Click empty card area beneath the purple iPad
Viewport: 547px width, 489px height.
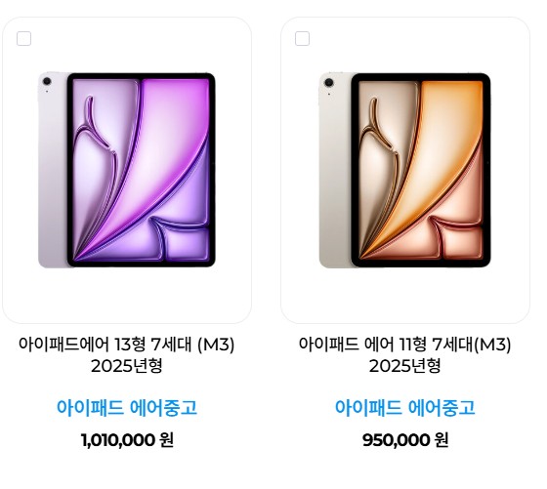coord(127,296)
